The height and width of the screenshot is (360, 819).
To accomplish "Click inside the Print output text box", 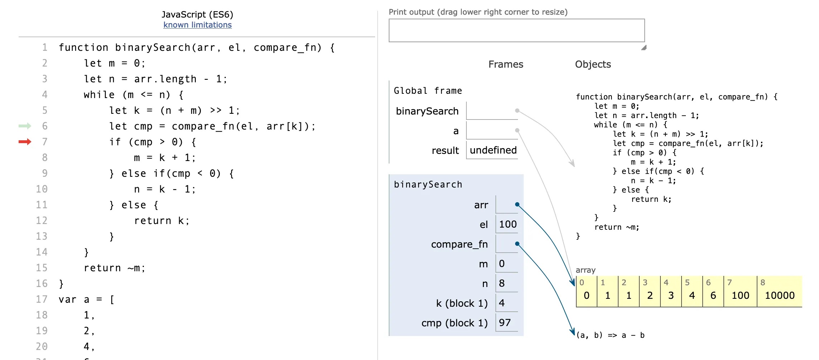I will (x=517, y=30).
